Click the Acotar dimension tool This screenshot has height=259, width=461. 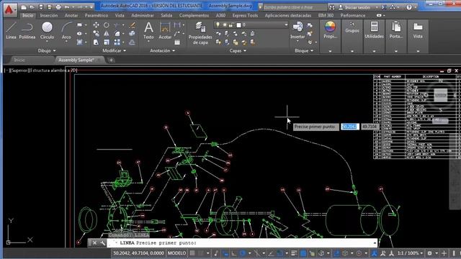click(x=165, y=30)
